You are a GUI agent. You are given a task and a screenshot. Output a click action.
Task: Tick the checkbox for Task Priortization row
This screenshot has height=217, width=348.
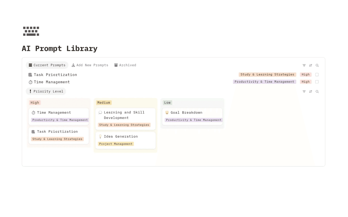pyautogui.click(x=317, y=74)
